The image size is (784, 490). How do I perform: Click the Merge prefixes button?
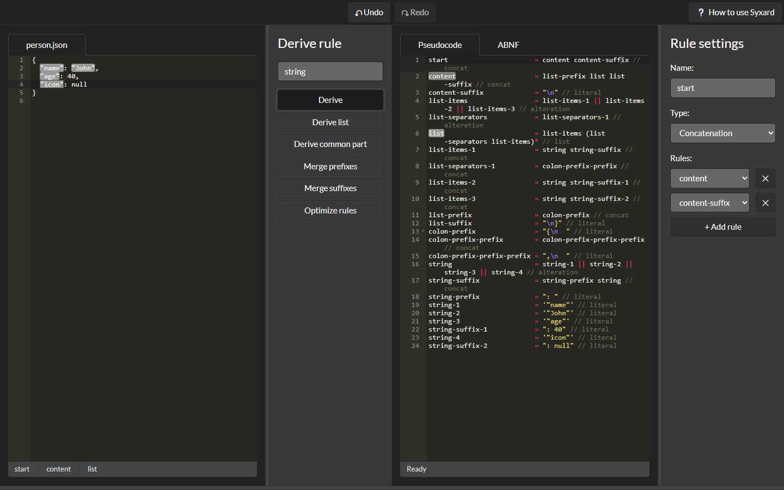point(330,166)
